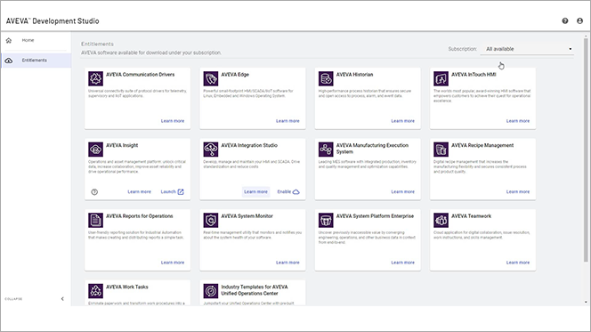Click the AVEVA Insight product icon
The image size is (591, 332).
pos(96,150)
